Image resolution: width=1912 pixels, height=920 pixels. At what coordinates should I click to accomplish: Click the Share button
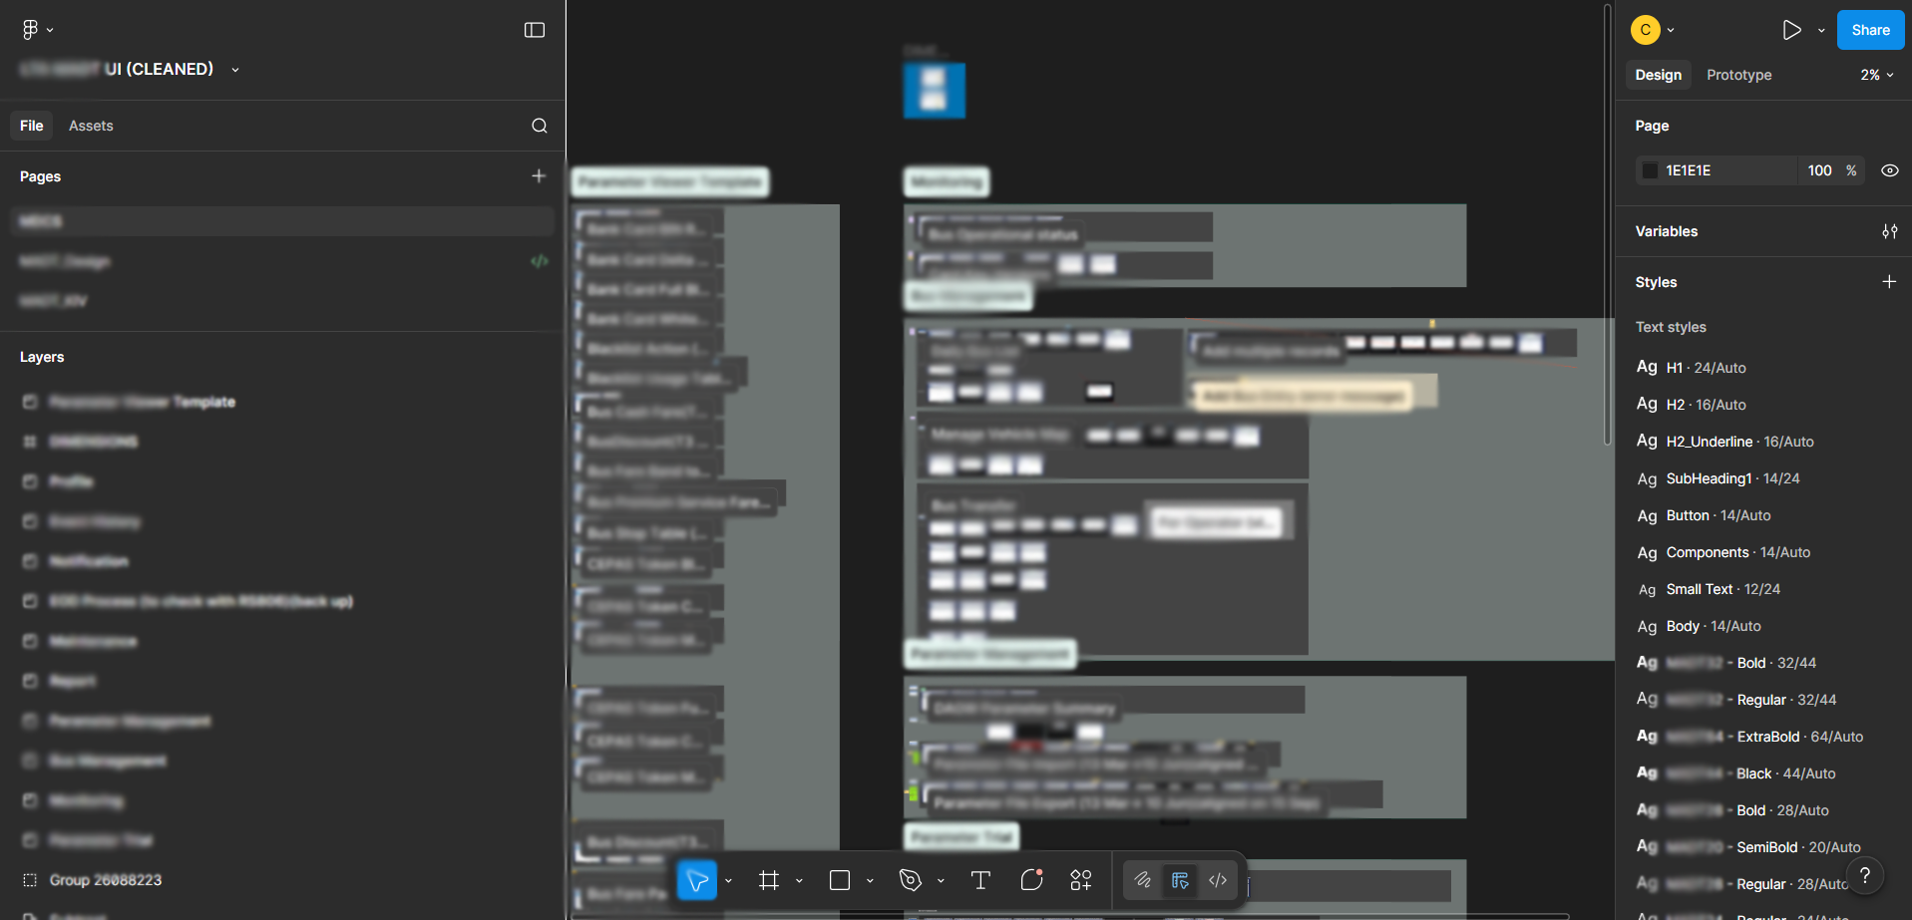(1870, 30)
